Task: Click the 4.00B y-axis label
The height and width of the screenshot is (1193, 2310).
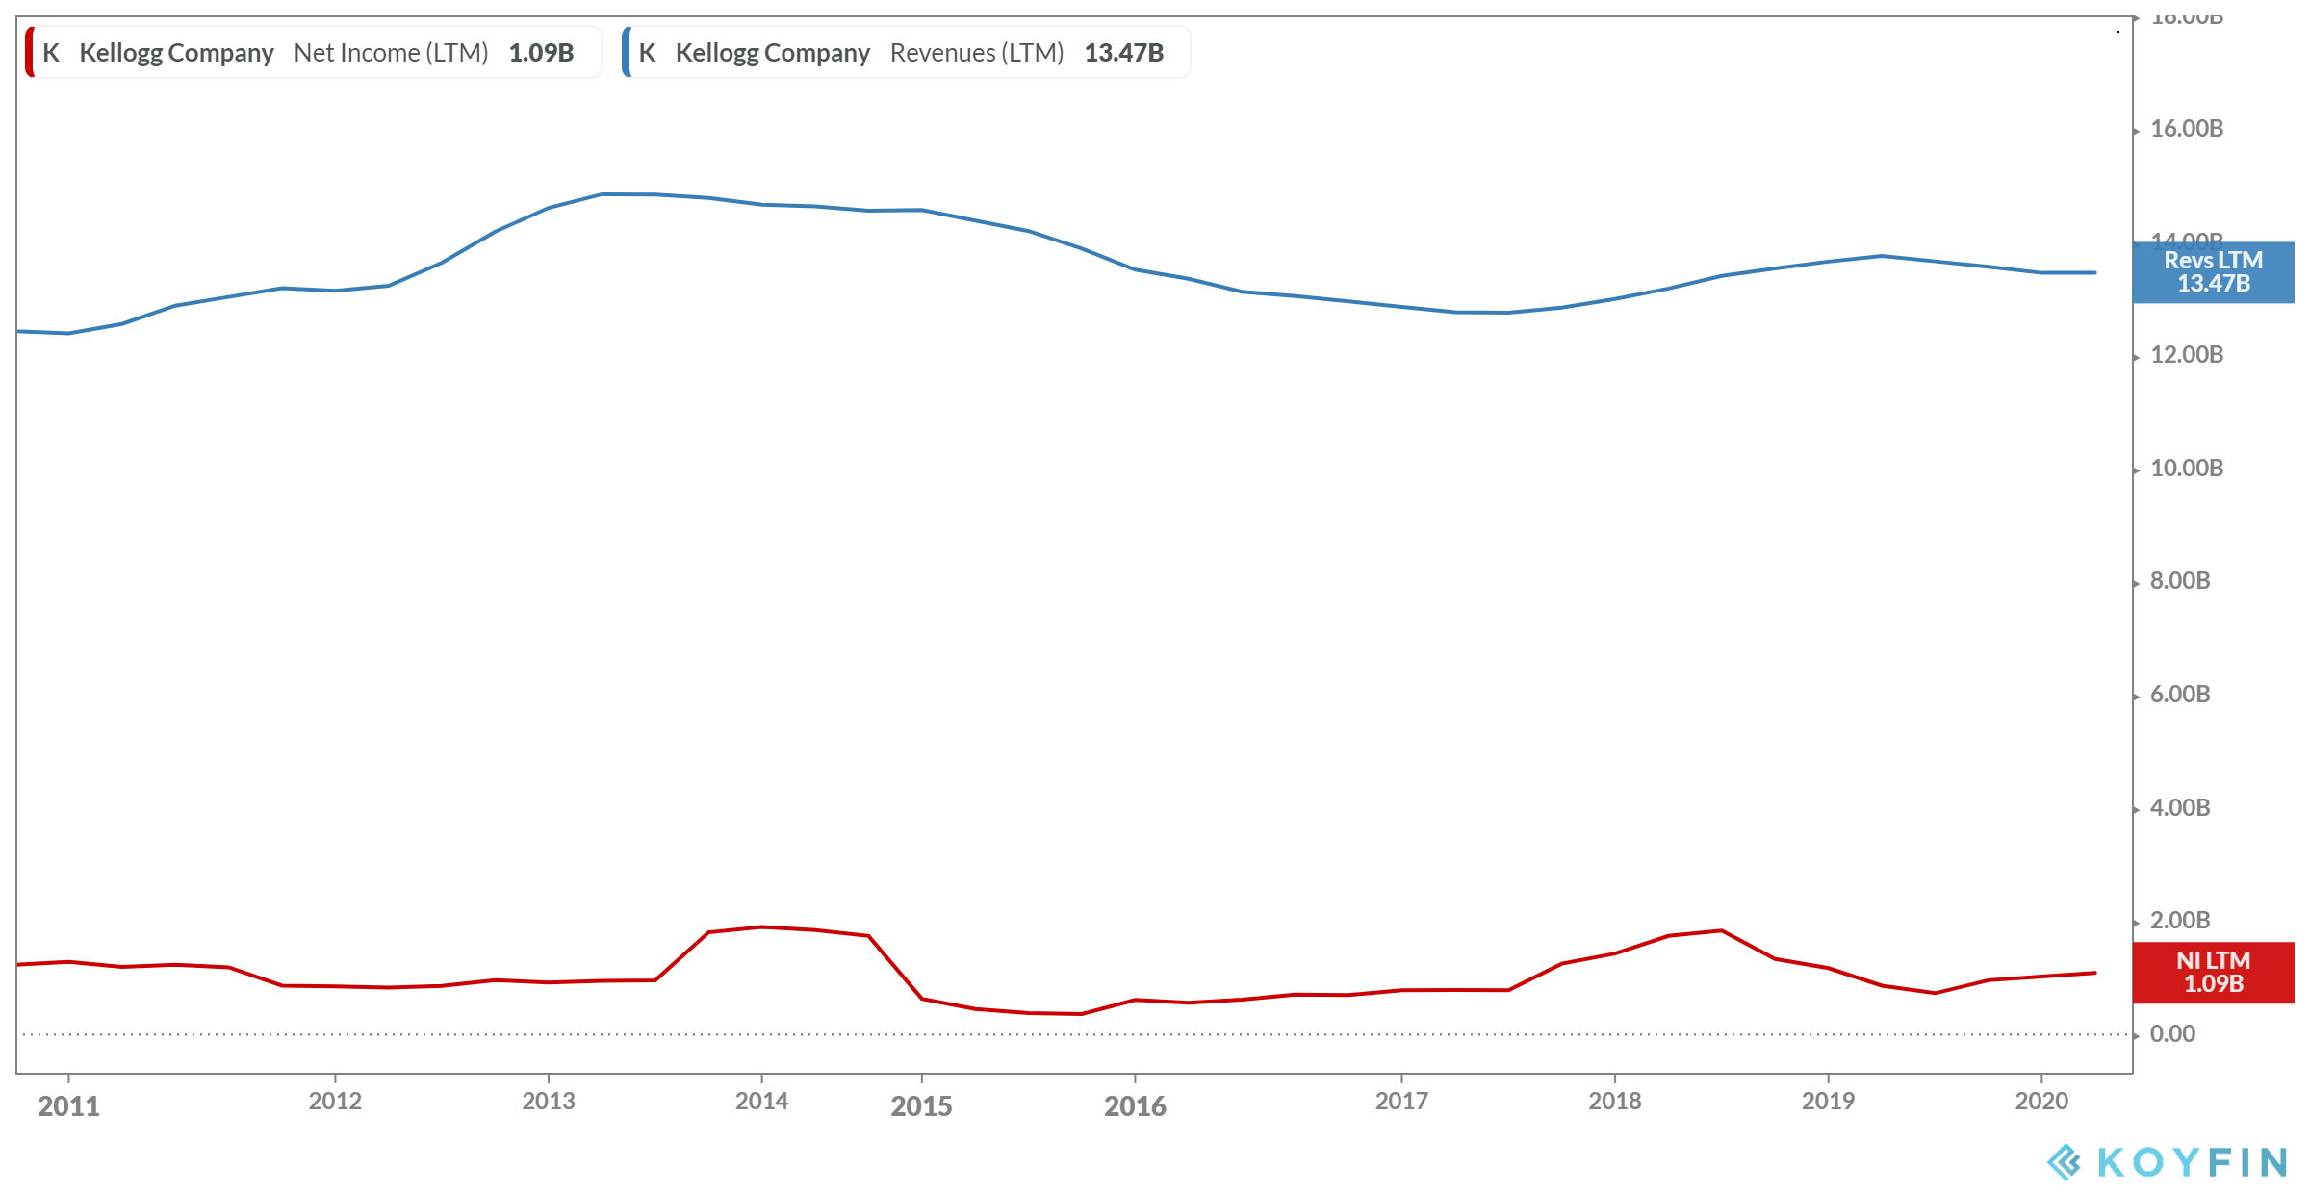Action: (2180, 808)
